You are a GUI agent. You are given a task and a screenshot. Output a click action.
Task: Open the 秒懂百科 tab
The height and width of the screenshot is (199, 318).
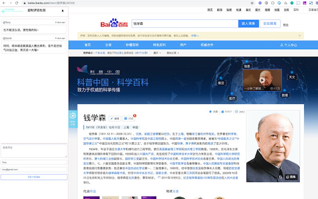click(x=132, y=45)
